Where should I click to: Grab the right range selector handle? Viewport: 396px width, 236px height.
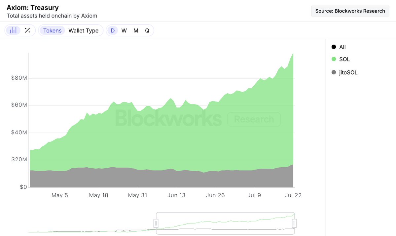coord(294,223)
